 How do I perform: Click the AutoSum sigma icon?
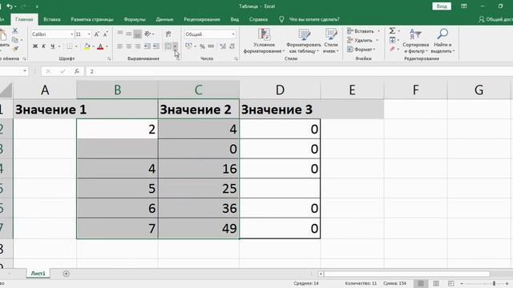(x=392, y=30)
